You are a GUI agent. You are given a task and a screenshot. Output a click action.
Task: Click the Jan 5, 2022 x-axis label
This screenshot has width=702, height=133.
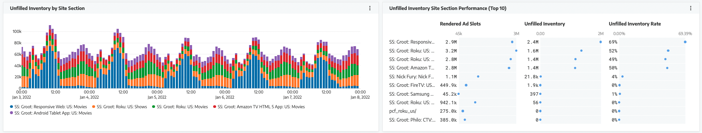pos(157,98)
